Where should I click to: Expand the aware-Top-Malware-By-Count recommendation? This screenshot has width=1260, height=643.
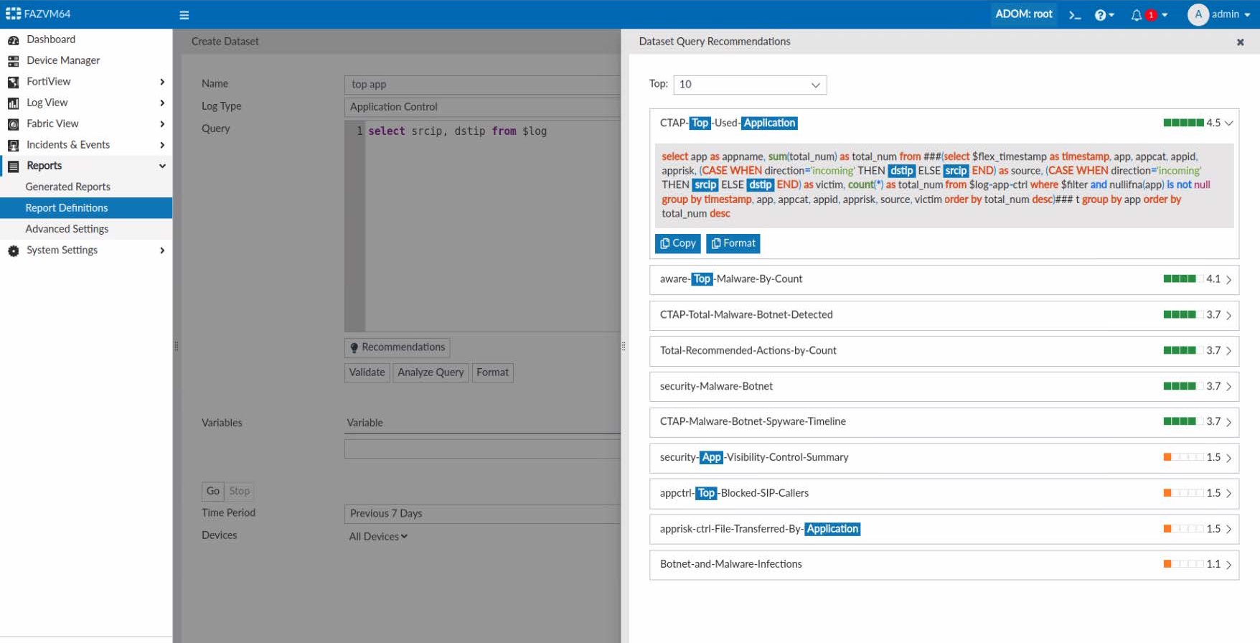click(x=1228, y=279)
